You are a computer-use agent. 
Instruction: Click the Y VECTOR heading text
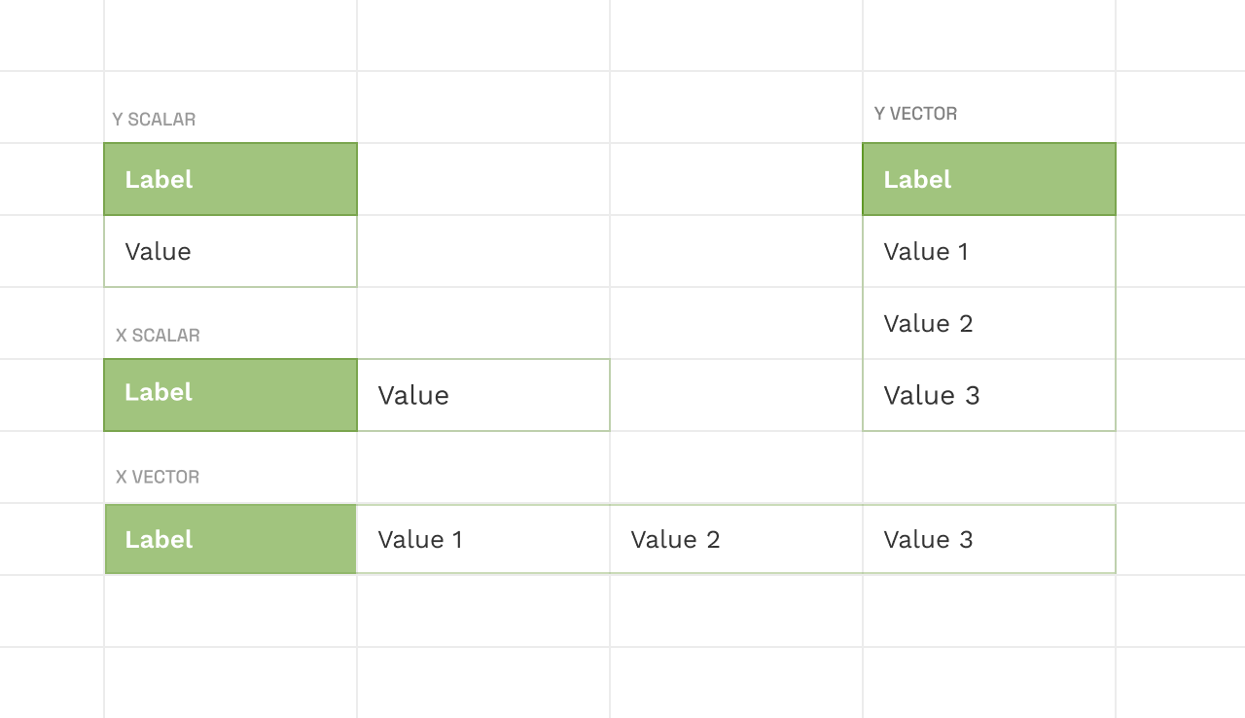pyautogui.click(x=915, y=114)
